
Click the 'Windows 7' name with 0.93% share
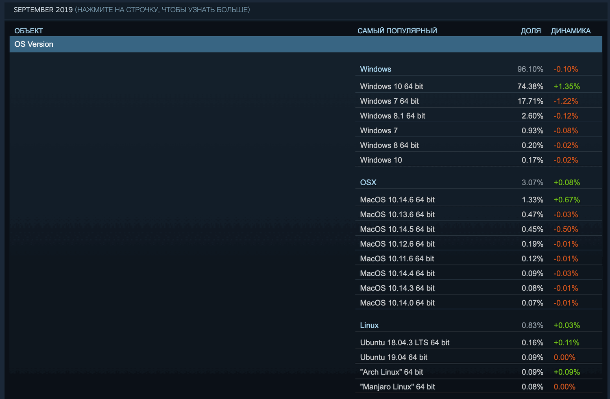[x=379, y=130]
